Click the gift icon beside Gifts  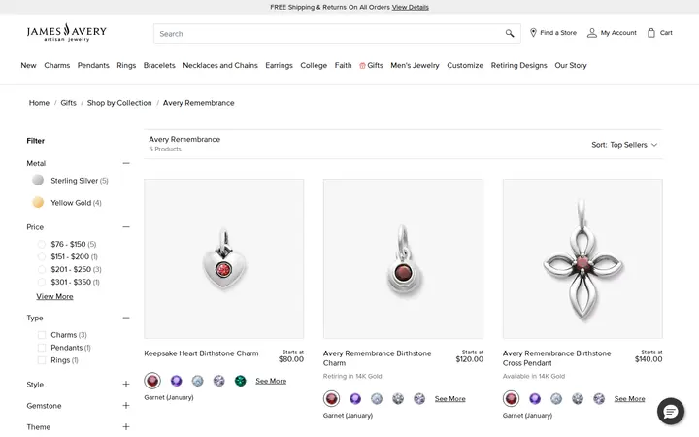point(362,66)
